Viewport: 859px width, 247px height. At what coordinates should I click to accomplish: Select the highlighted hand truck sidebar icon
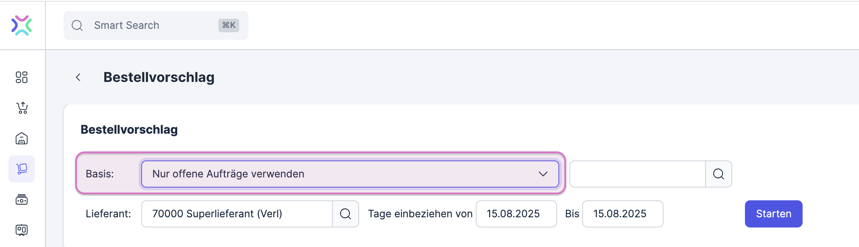(22, 169)
